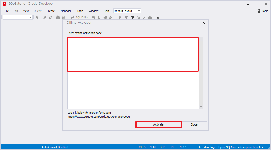Click the rollback (database up-arrow) icon

point(64,17)
